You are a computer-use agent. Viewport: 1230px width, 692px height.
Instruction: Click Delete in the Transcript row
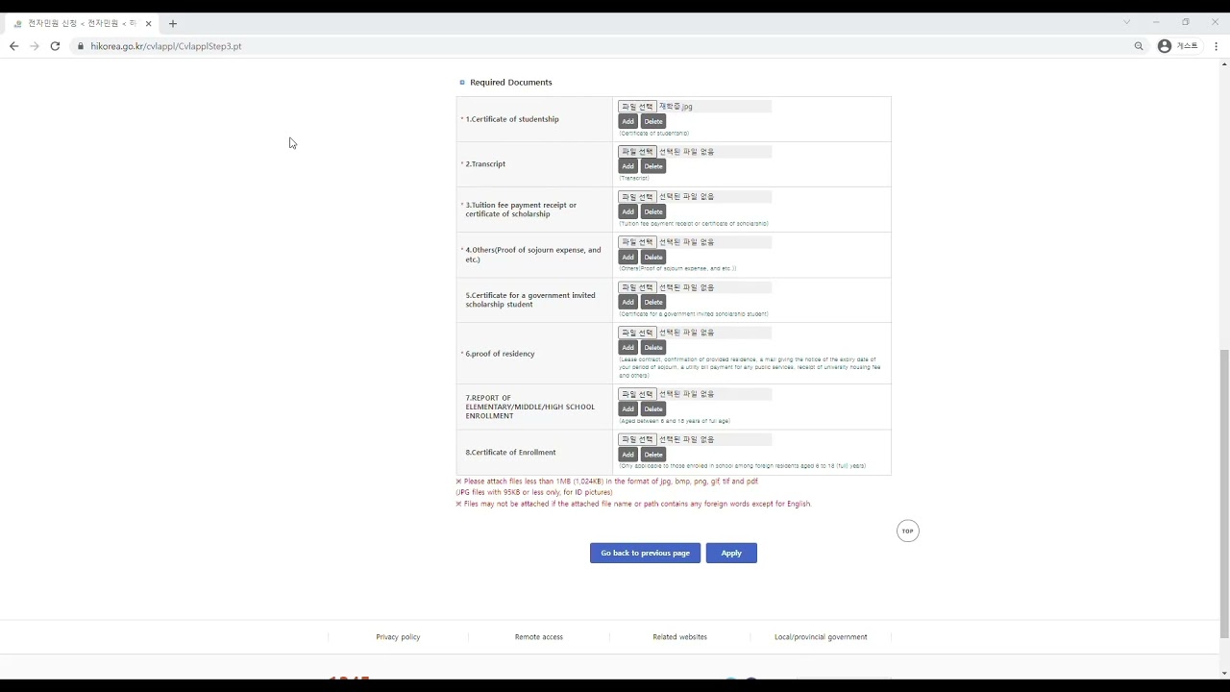coord(653,166)
